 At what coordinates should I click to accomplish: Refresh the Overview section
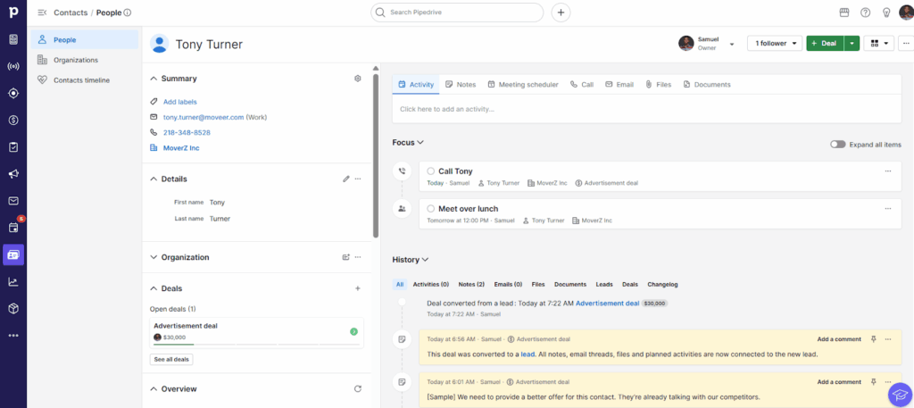pyautogui.click(x=358, y=389)
